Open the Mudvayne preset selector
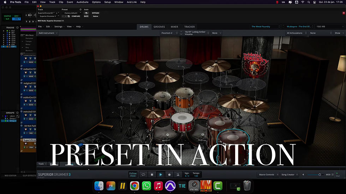This screenshot has width=346, height=194. [x=299, y=27]
